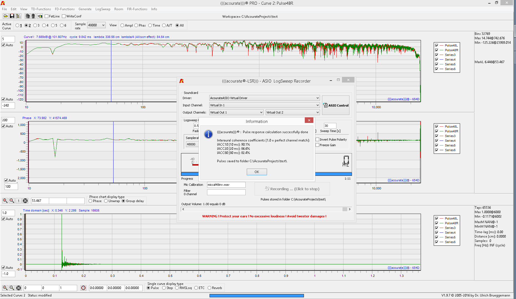Zoom in on the phase chart

point(5,201)
